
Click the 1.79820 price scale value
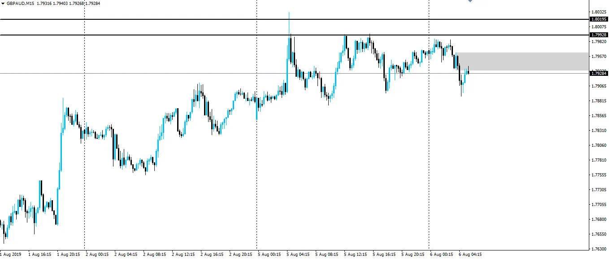(600, 42)
